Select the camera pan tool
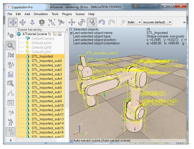Screen dimensions: 194x149 tap(13, 22)
